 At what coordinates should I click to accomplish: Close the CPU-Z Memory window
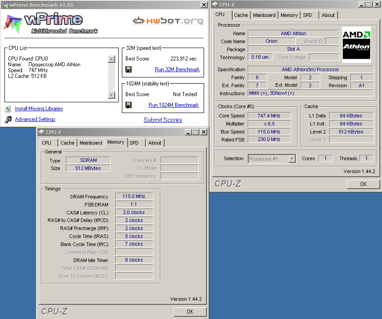(204, 132)
